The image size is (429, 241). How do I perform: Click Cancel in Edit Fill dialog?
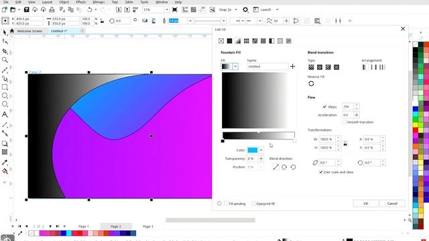pos(392,204)
